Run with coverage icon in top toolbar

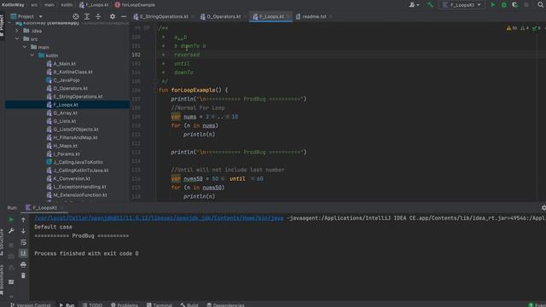coord(515,5)
